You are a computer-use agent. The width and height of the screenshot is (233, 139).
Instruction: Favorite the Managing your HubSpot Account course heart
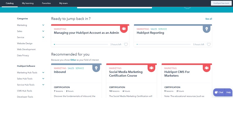[126, 44]
